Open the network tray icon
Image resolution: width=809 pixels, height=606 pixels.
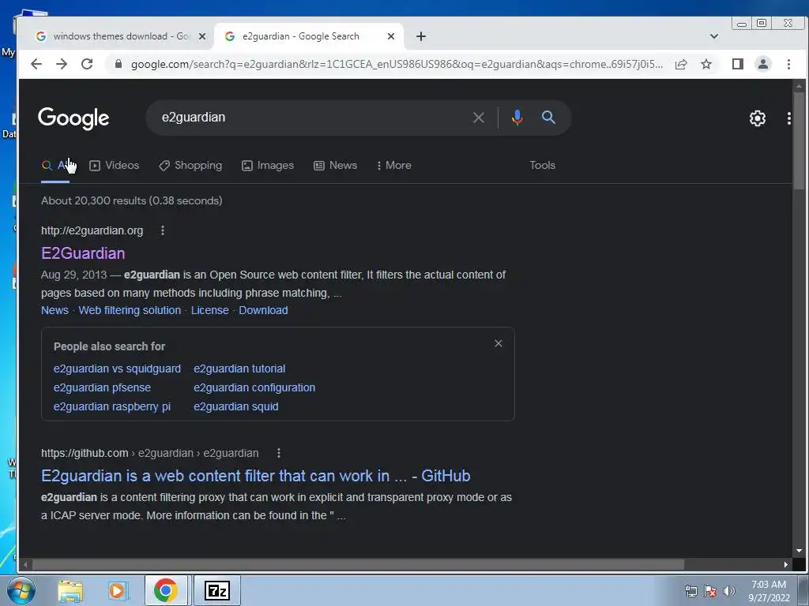point(690,591)
